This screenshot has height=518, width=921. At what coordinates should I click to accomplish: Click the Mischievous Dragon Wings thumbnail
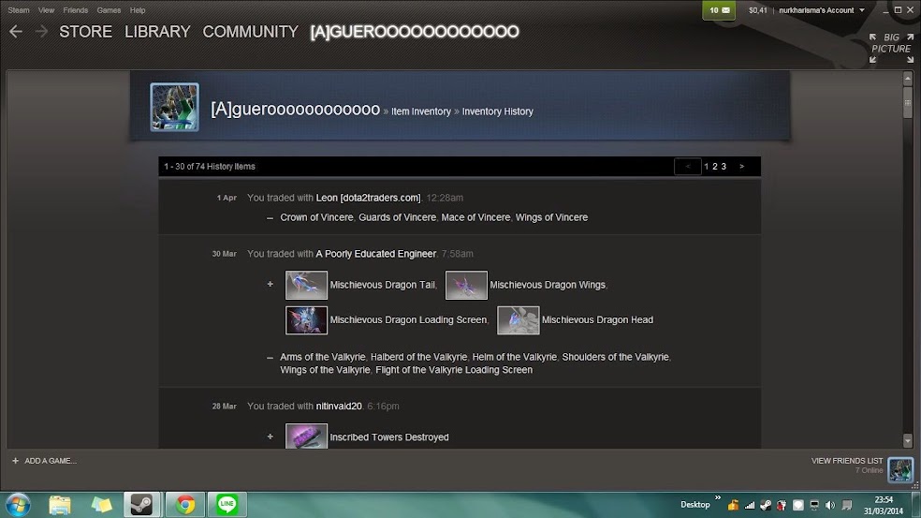[x=466, y=285]
